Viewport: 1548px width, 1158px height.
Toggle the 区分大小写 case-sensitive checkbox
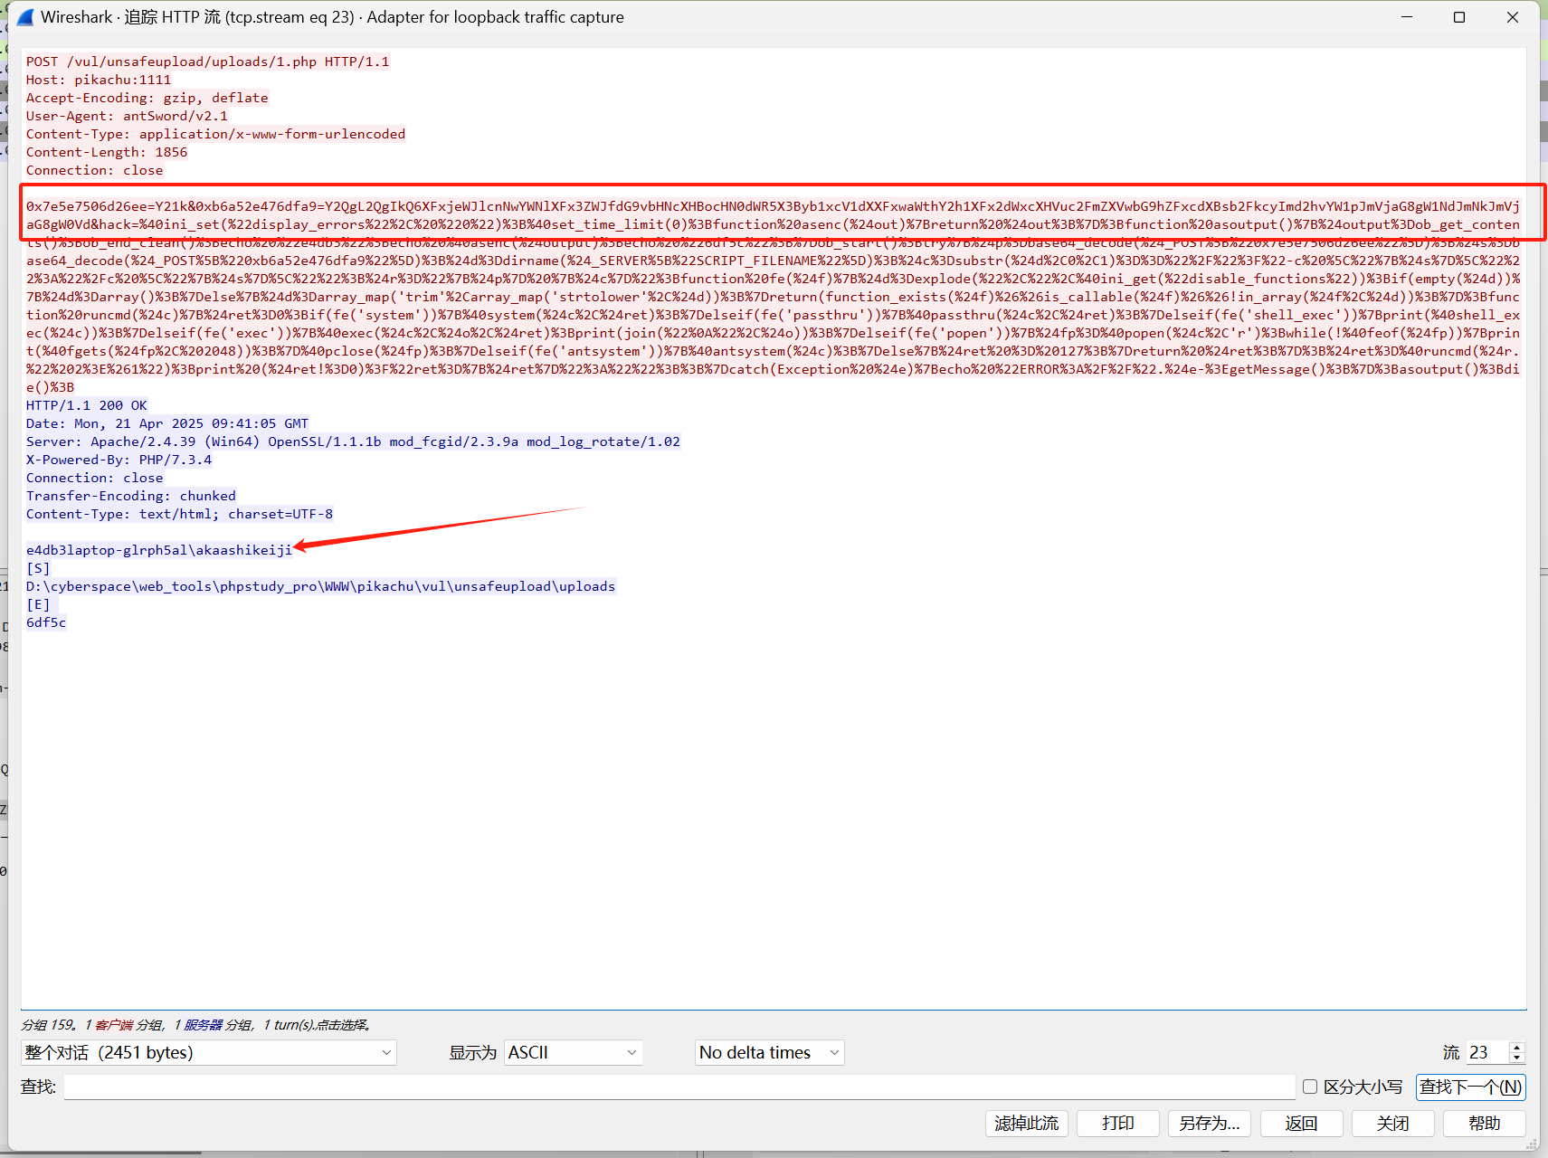[1310, 1087]
